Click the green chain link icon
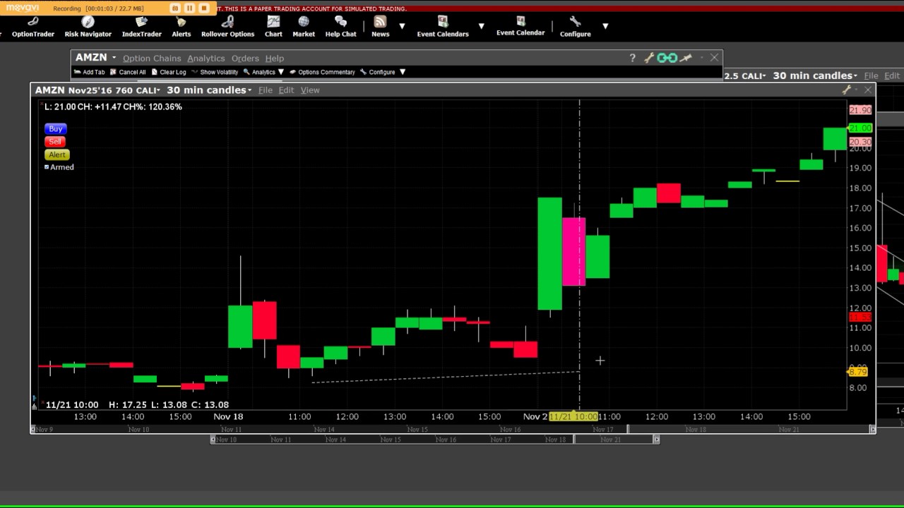Screen dimensions: 904x508 pos(667,58)
